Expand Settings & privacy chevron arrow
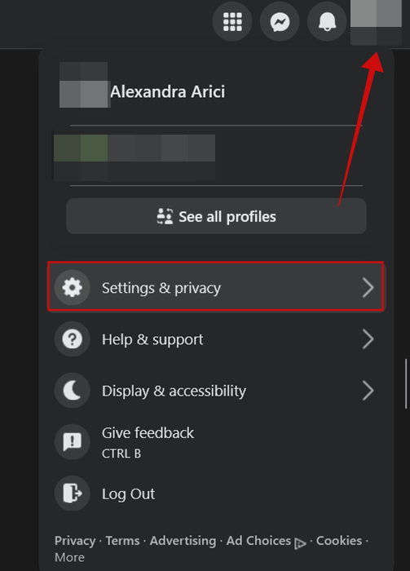Viewport: 410px width, 571px height. tap(368, 288)
